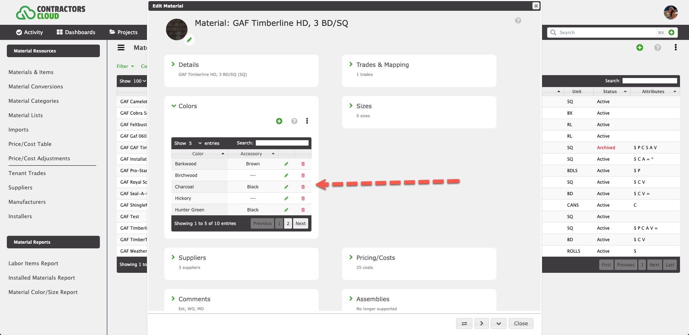
Task: Delete the Hunter Green color row
Action: pos(303,210)
